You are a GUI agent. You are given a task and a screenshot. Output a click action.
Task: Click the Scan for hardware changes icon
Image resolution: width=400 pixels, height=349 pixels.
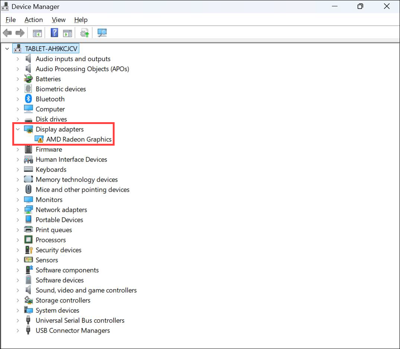pyautogui.click(x=102, y=33)
